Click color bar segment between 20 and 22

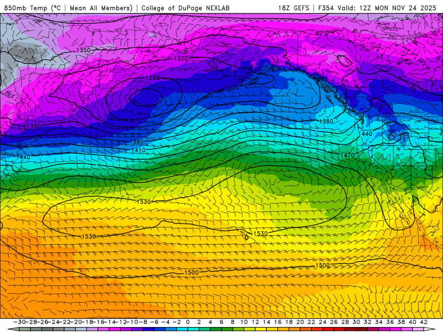click(306, 329)
